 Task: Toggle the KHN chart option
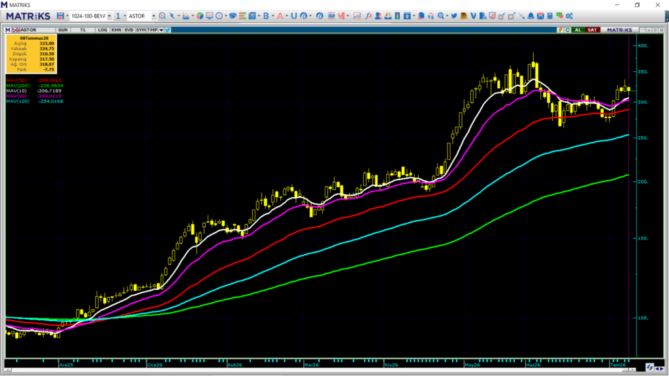click(116, 30)
